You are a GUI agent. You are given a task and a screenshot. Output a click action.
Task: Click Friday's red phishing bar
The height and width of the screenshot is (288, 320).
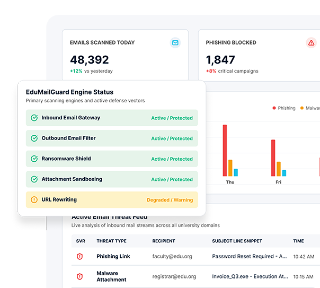[273, 158]
